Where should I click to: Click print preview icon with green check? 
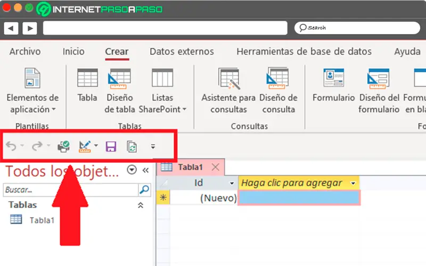click(63, 147)
